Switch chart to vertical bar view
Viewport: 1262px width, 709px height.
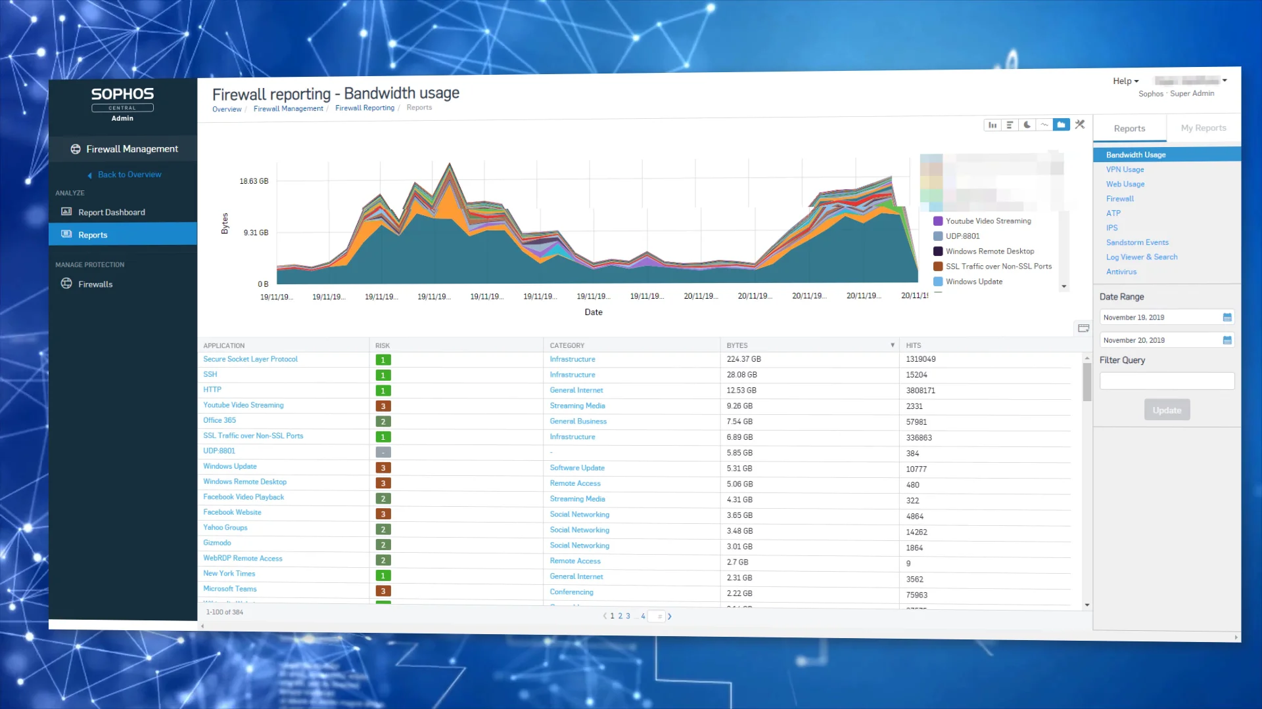coord(993,125)
